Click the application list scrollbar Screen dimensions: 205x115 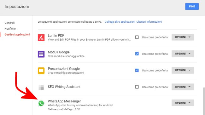coord(204,101)
